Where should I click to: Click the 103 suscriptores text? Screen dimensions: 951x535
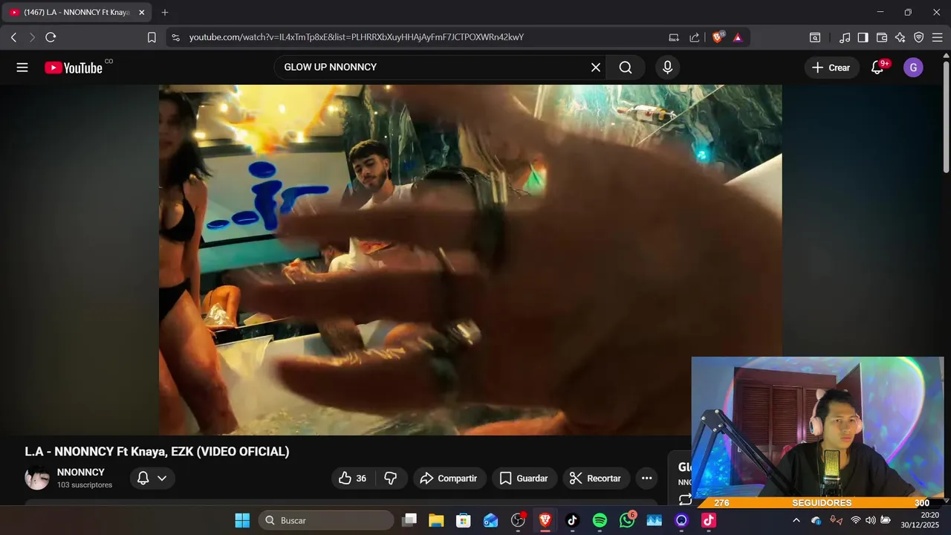coord(85,485)
